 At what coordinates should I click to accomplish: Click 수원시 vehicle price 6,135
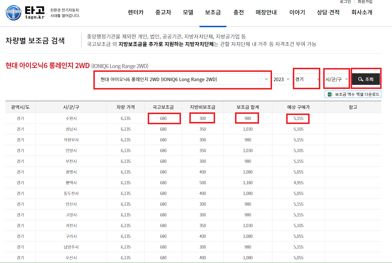pyautogui.click(x=126, y=118)
